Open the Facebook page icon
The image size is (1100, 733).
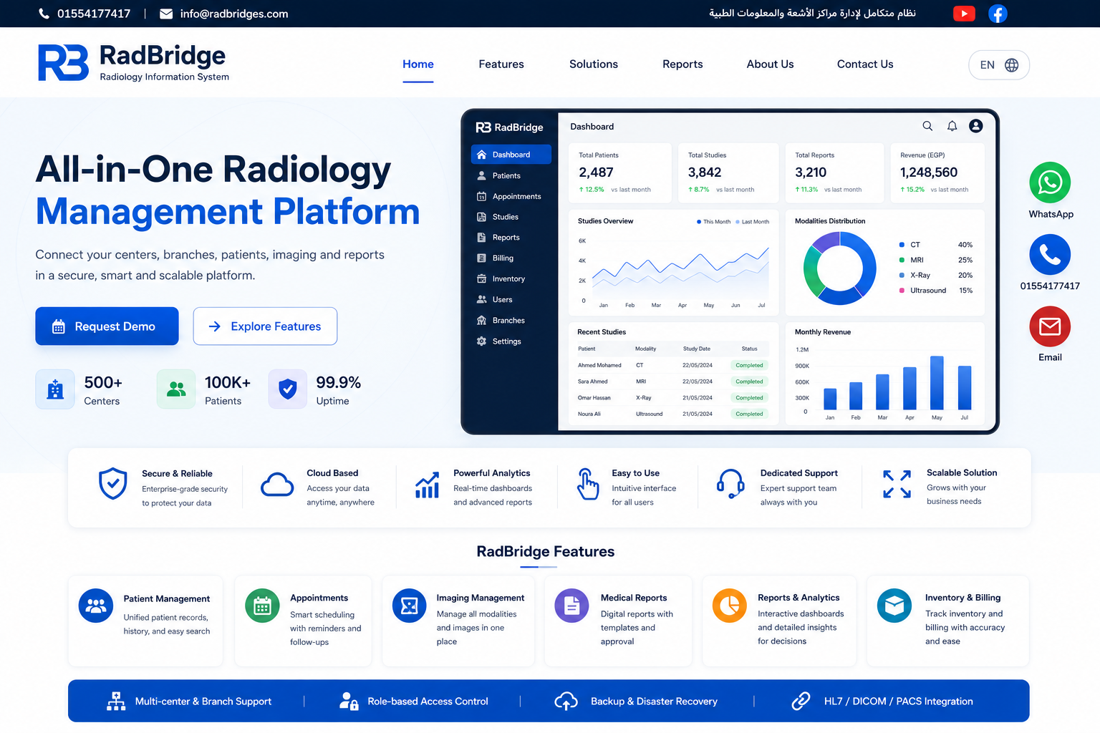(x=998, y=14)
